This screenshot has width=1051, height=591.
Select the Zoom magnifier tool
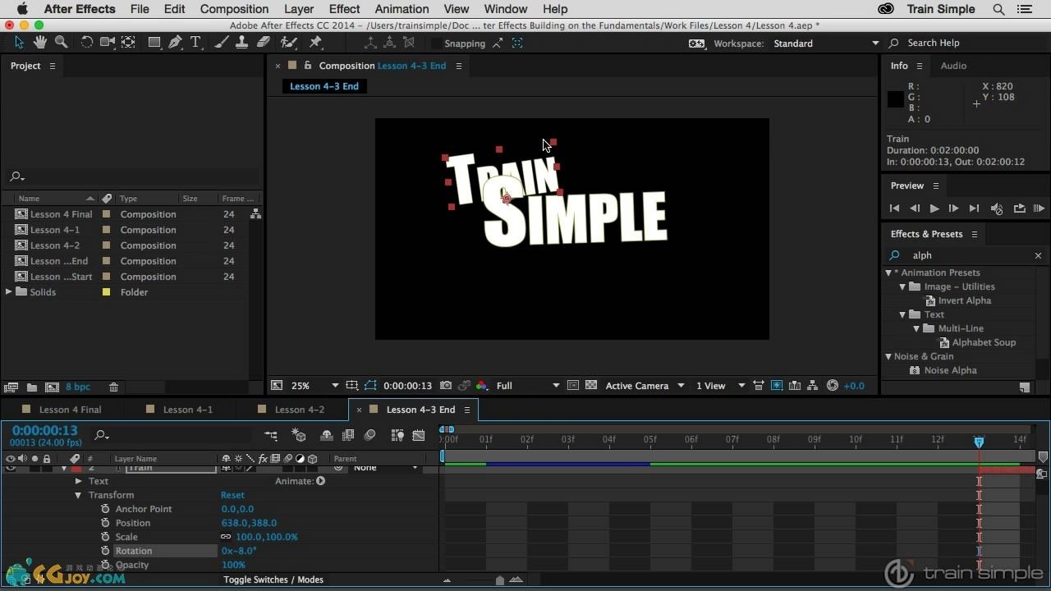pos(61,43)
